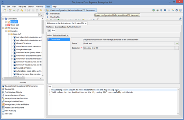Open the Action Extract and Load dropdown

[x=61, y=36]
